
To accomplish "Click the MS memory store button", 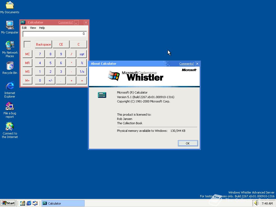I will click(x=27, y=72).
